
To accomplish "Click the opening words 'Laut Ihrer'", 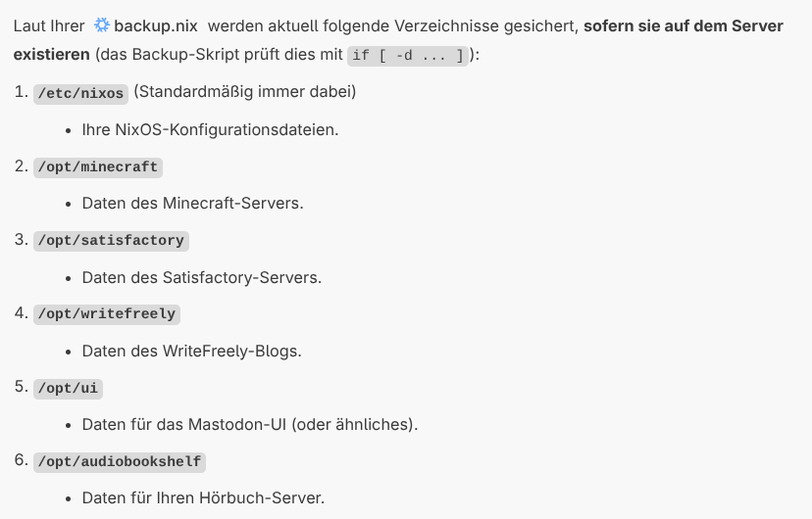I will point(49,26).
